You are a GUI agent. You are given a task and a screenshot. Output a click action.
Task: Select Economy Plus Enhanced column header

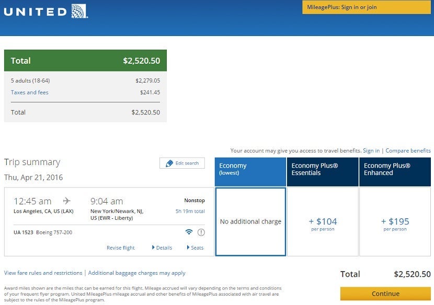point(395,172)
